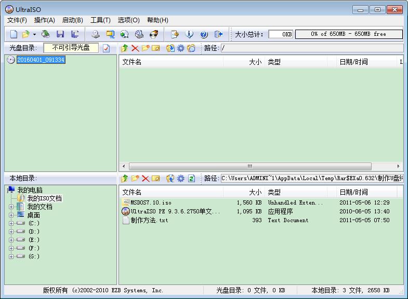
Task: Go up one level in disc directory toolbar
Action: 125,48
